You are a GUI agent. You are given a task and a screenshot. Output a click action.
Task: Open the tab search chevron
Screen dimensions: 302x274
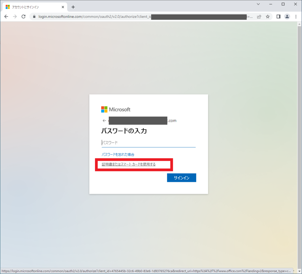[258, 4]
